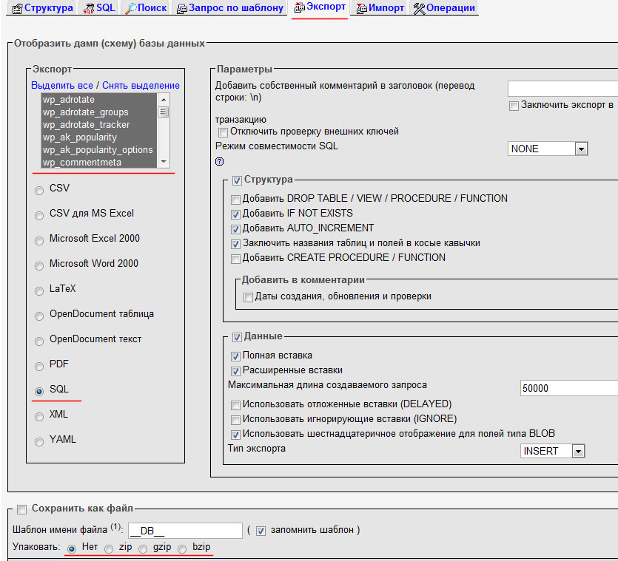Toggle the Данные section checkbox

(x=237, y=337)
